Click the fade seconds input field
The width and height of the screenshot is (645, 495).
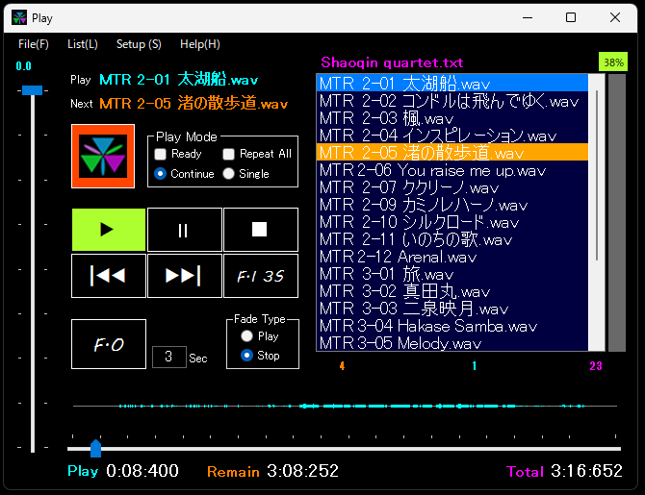[168, 358]
